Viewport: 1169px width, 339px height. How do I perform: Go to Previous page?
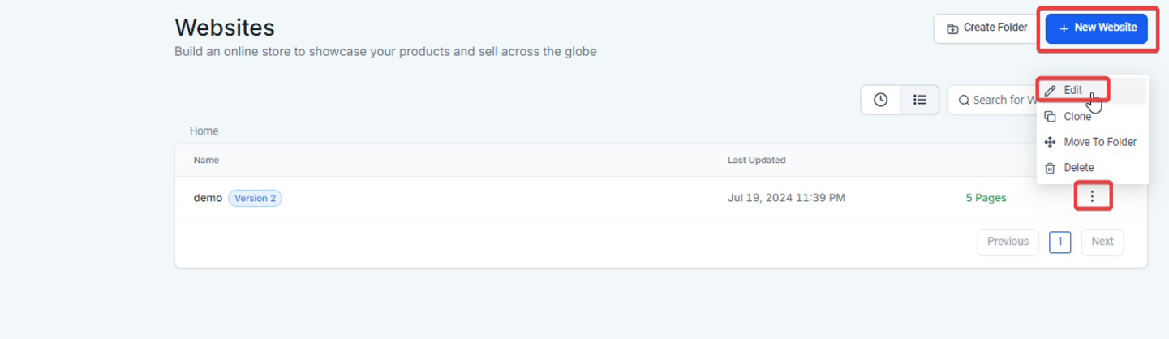(x=1008, y=242)
